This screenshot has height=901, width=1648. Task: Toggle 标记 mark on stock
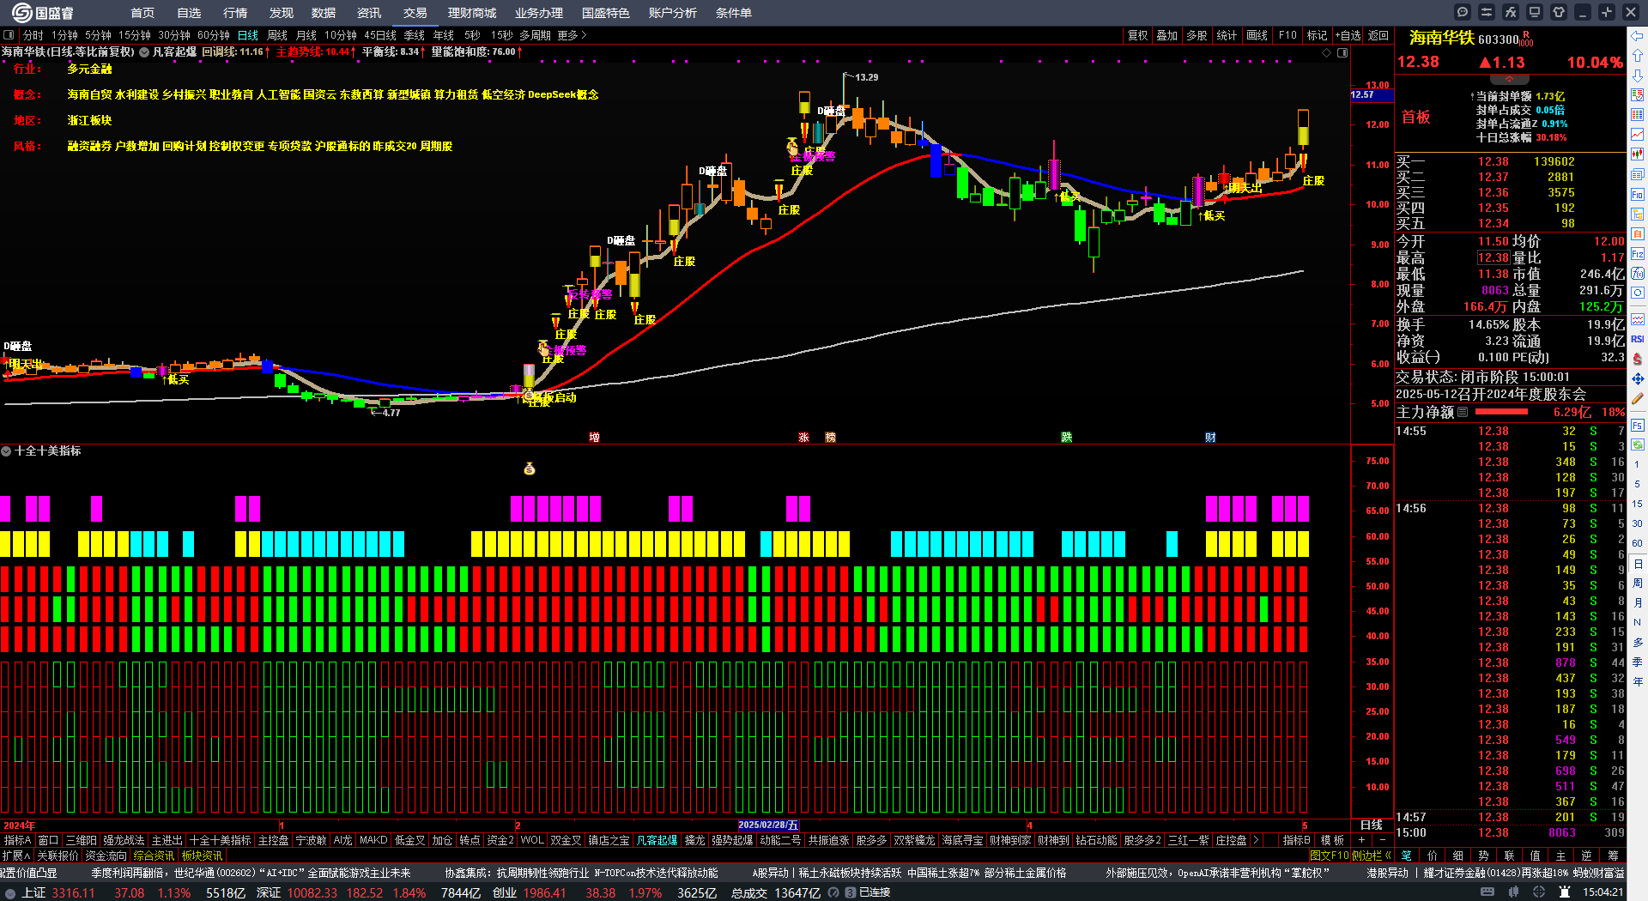tap(1317, 35)
